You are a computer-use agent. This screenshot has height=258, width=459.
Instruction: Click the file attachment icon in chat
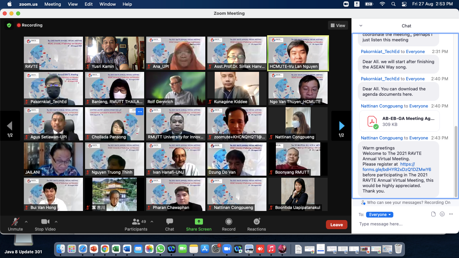[x=433, y=214]
